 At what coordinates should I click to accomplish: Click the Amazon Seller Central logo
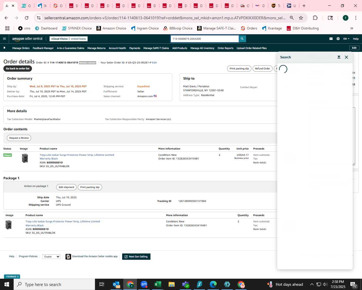[x=27, y=39]
